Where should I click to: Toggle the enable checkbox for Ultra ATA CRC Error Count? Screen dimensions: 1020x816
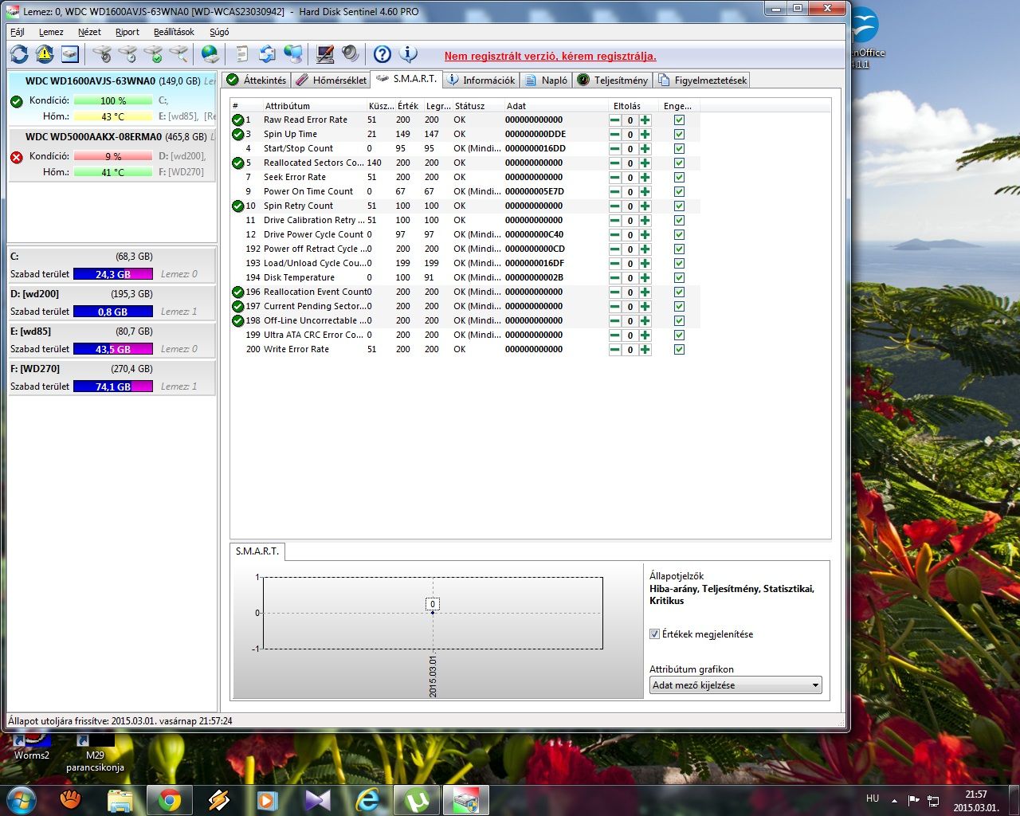(679, 335)
